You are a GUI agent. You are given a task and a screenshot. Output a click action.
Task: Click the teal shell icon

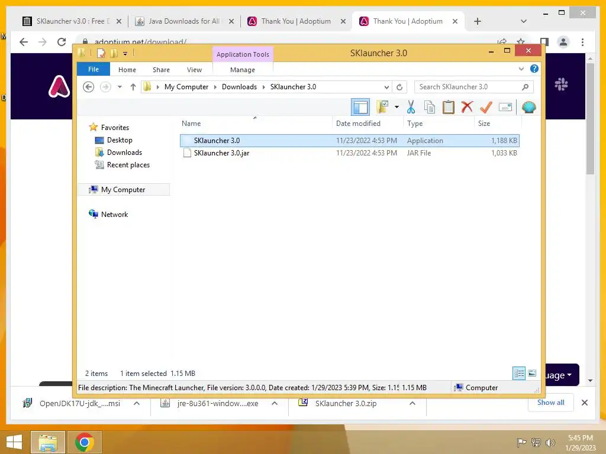tap(528, 107)
